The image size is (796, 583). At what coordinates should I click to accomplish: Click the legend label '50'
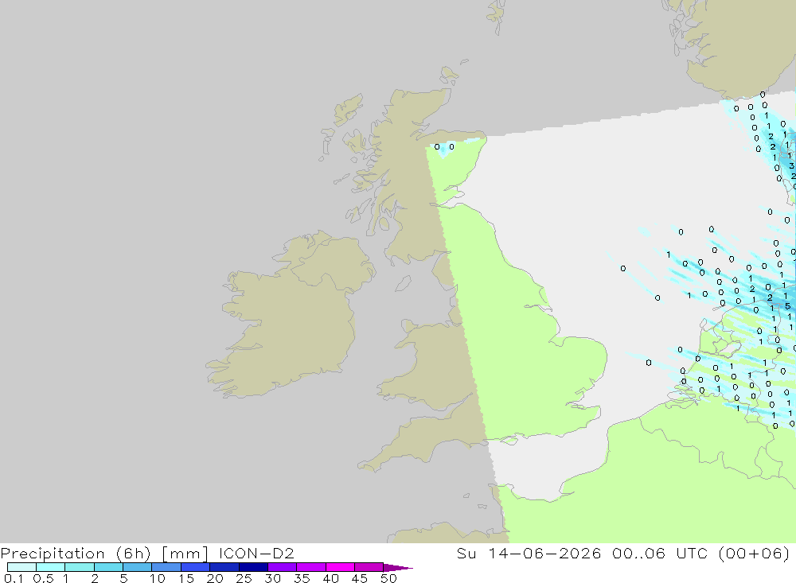(x=388, y=578)
